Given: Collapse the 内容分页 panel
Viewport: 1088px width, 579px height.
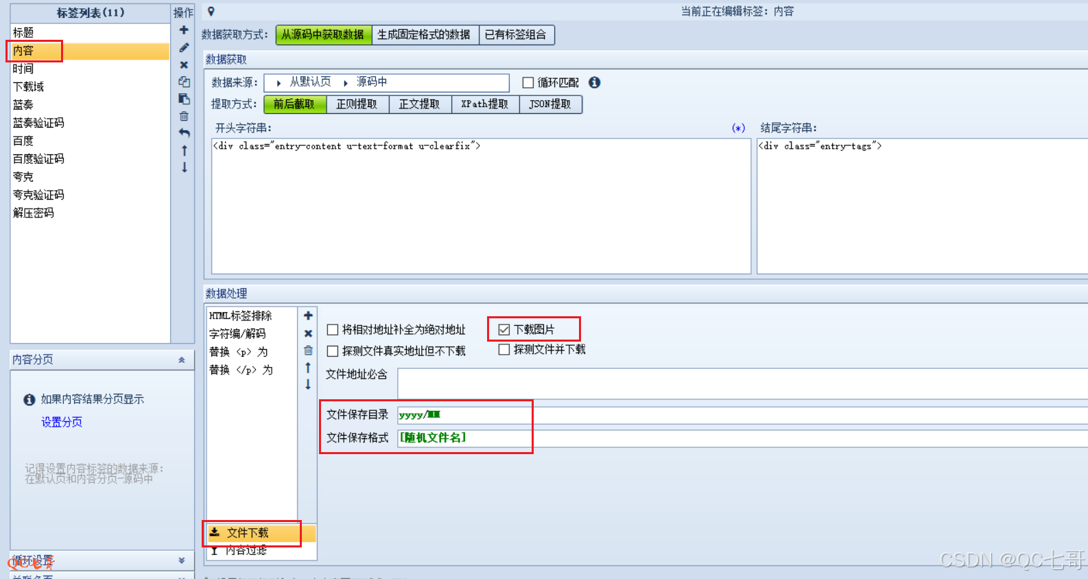Looking at the screenshot, I should [x=181, y=360].
